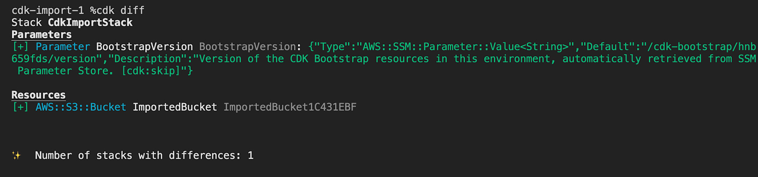Click the CdkImportStack stack name

coord(90,22)
